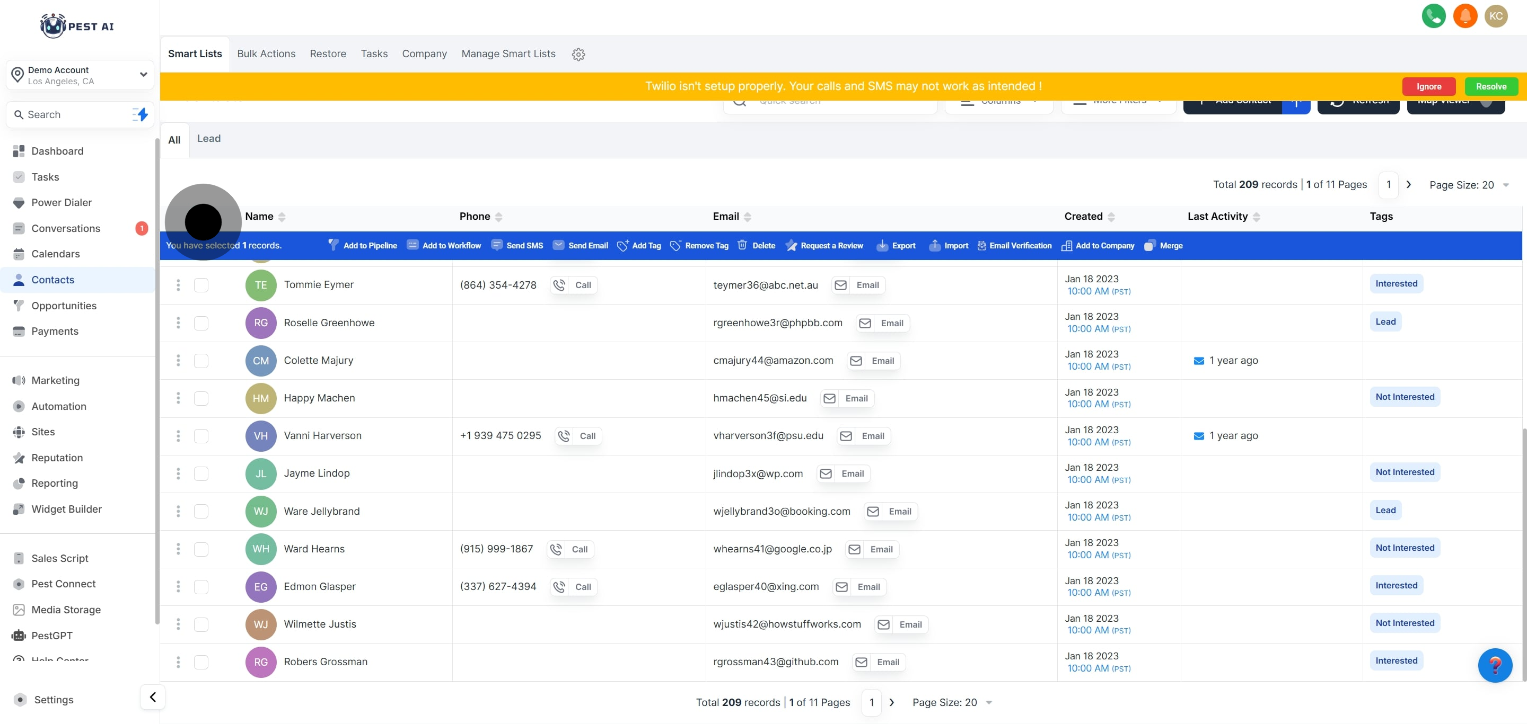Check the Robers Grossman row checkbox
The height and width of the screenshot is (724, 1527).
pyautogui.click(x=201, y=662)
